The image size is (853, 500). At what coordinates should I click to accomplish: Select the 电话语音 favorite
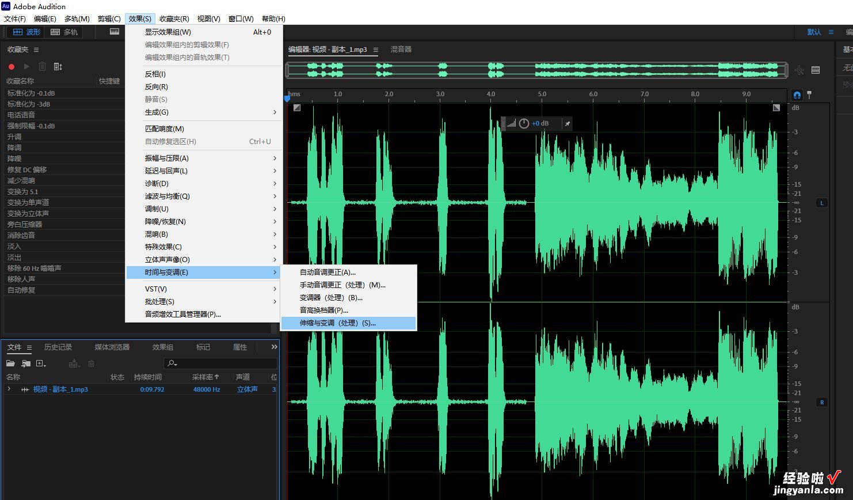(x=63, y=115)
